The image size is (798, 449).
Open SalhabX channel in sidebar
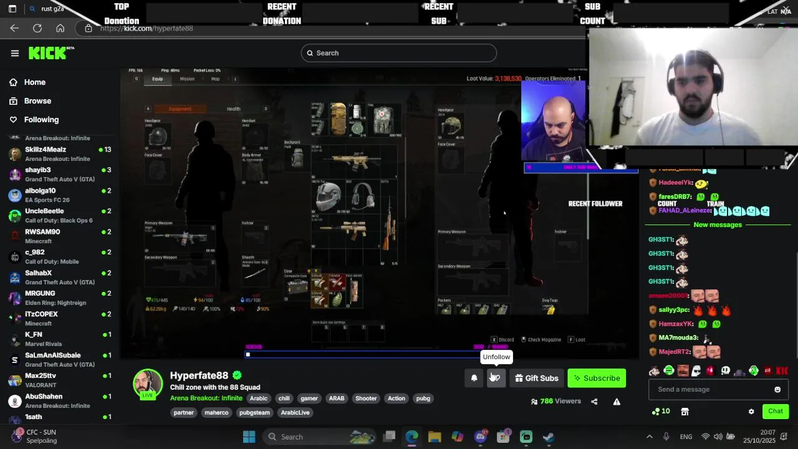click(x=60, y=278)
